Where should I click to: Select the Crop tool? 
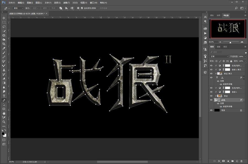(x=4, y=44)
